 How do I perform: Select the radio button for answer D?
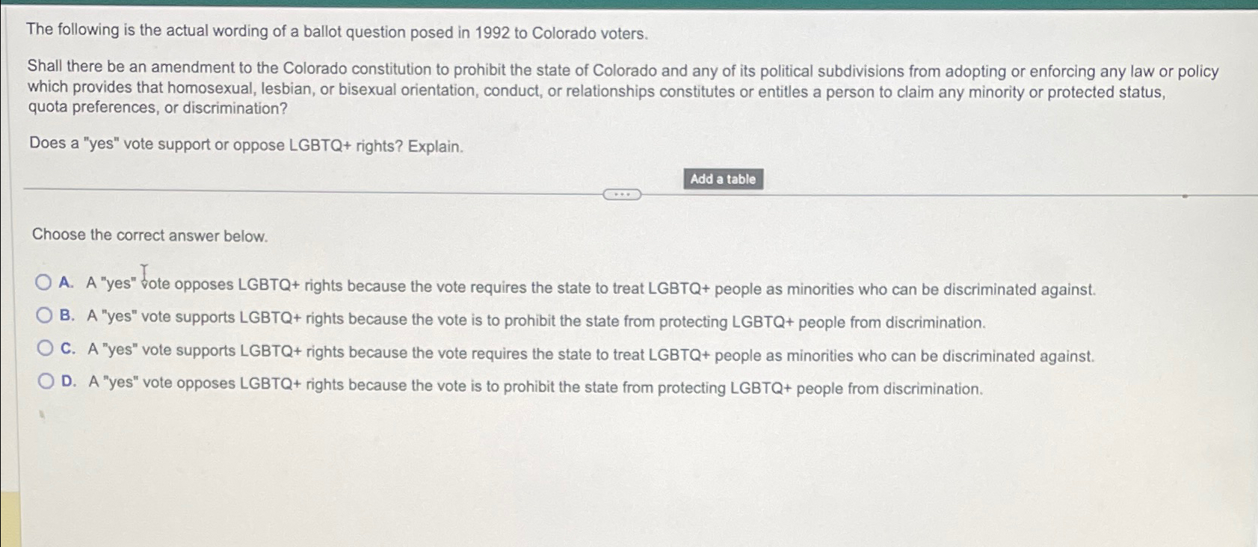pyautogui.click(x=44, y=380)
